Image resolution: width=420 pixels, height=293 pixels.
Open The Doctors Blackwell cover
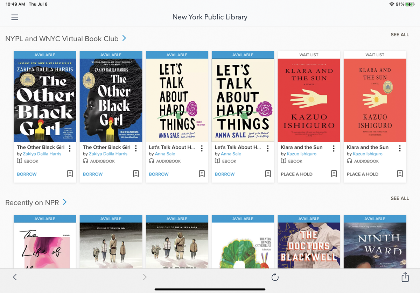309,245
